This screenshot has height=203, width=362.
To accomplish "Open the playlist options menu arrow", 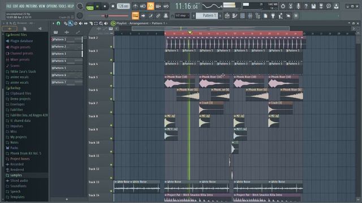I will 53,24.
